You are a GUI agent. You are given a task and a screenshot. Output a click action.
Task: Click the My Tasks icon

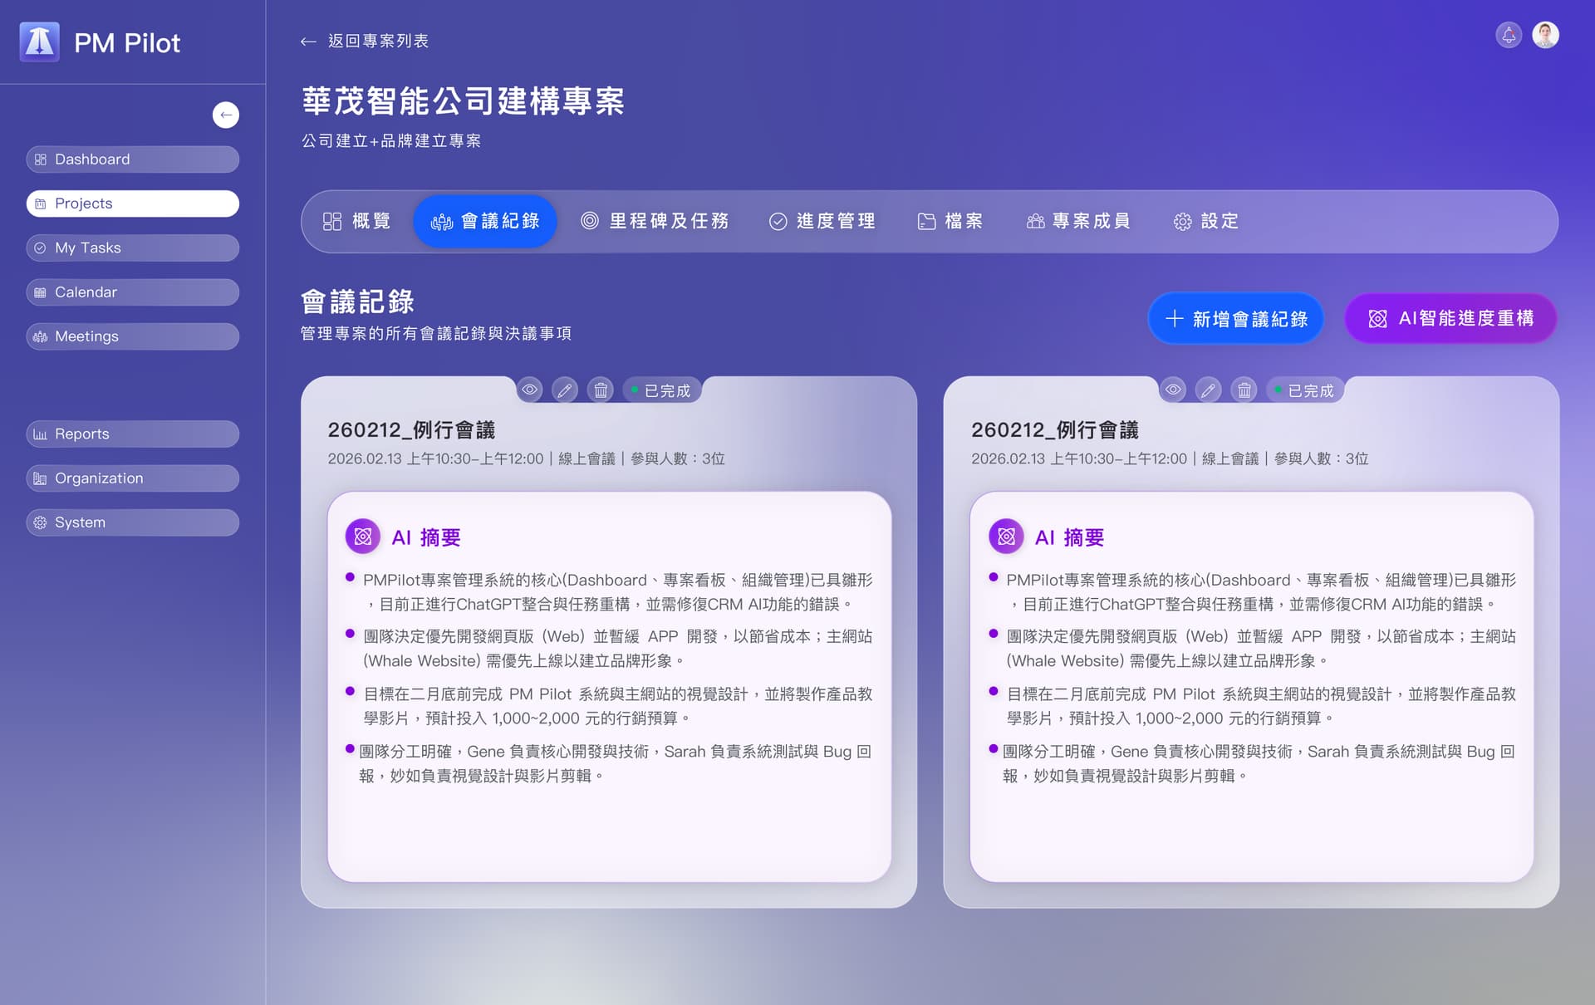tap(39, 248)
